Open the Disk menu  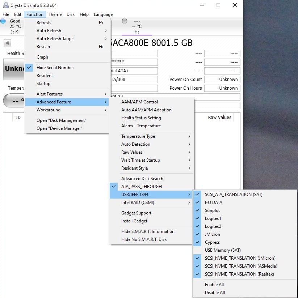click(71, 14)
